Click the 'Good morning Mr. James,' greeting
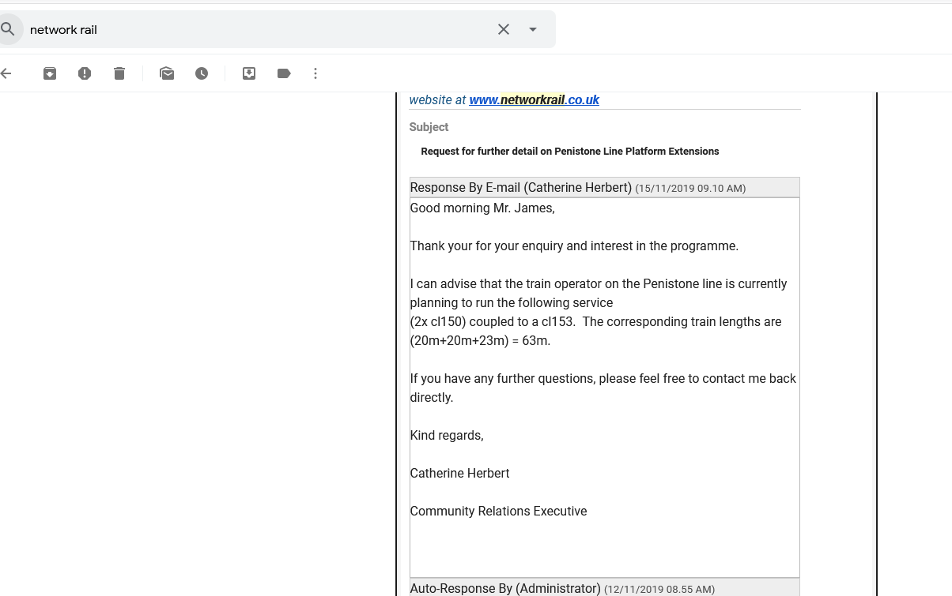This screenshot has width=952, height=596. [482, 208]
